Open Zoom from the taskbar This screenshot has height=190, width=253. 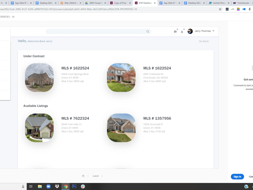pos(48,186)
